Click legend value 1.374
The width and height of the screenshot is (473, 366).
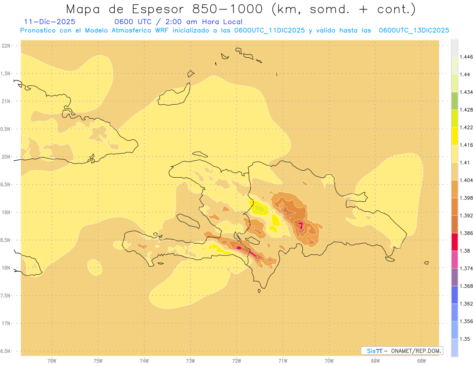click(x=467, y=268)
